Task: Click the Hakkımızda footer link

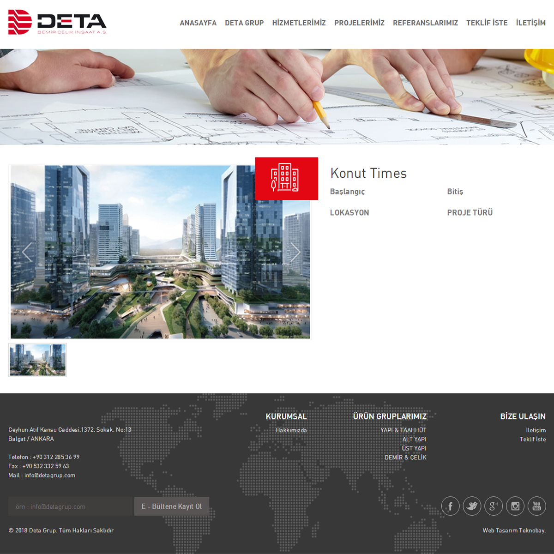Action: click(x=291, y=430)
